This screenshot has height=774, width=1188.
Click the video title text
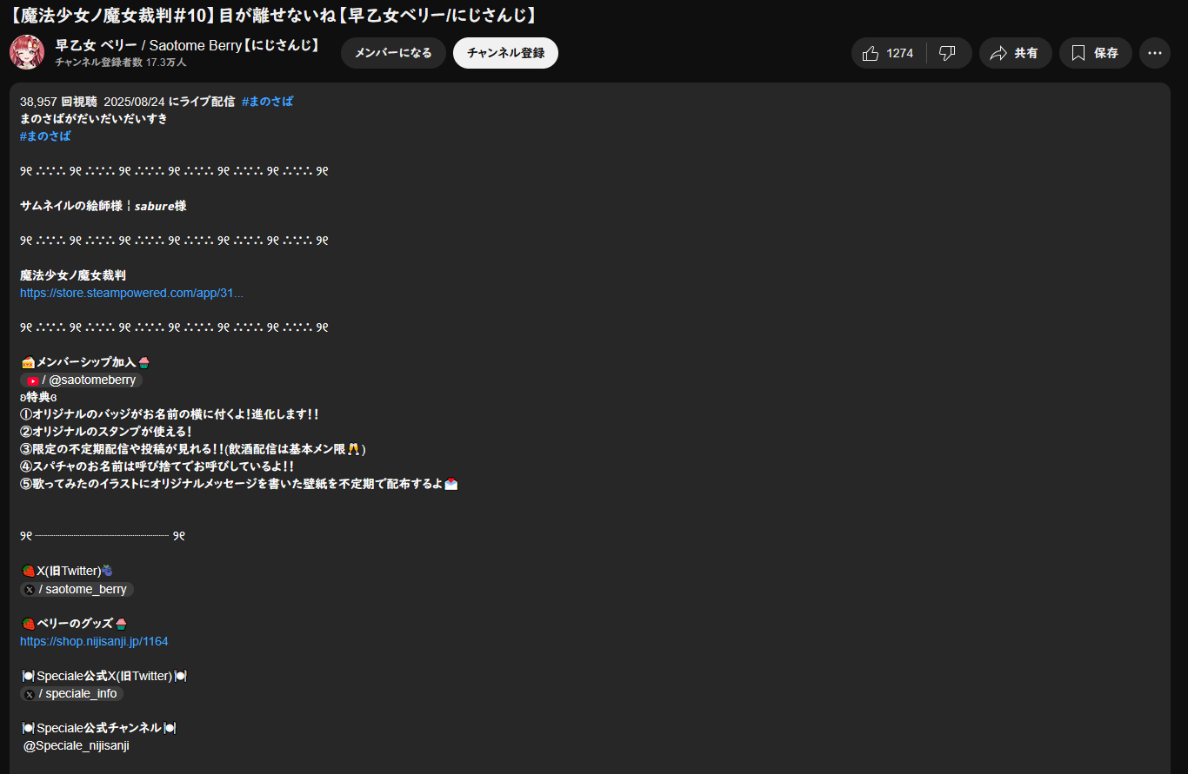[271, 15]
